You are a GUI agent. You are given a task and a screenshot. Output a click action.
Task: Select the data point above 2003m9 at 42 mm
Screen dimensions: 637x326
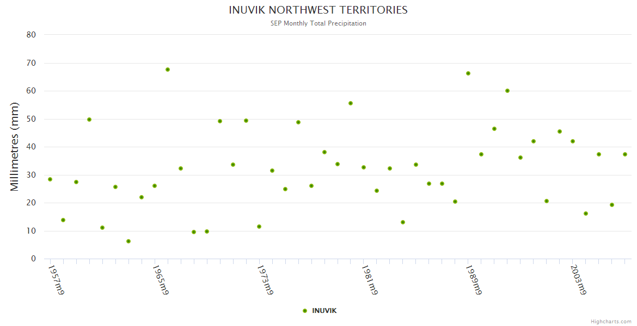573,141
